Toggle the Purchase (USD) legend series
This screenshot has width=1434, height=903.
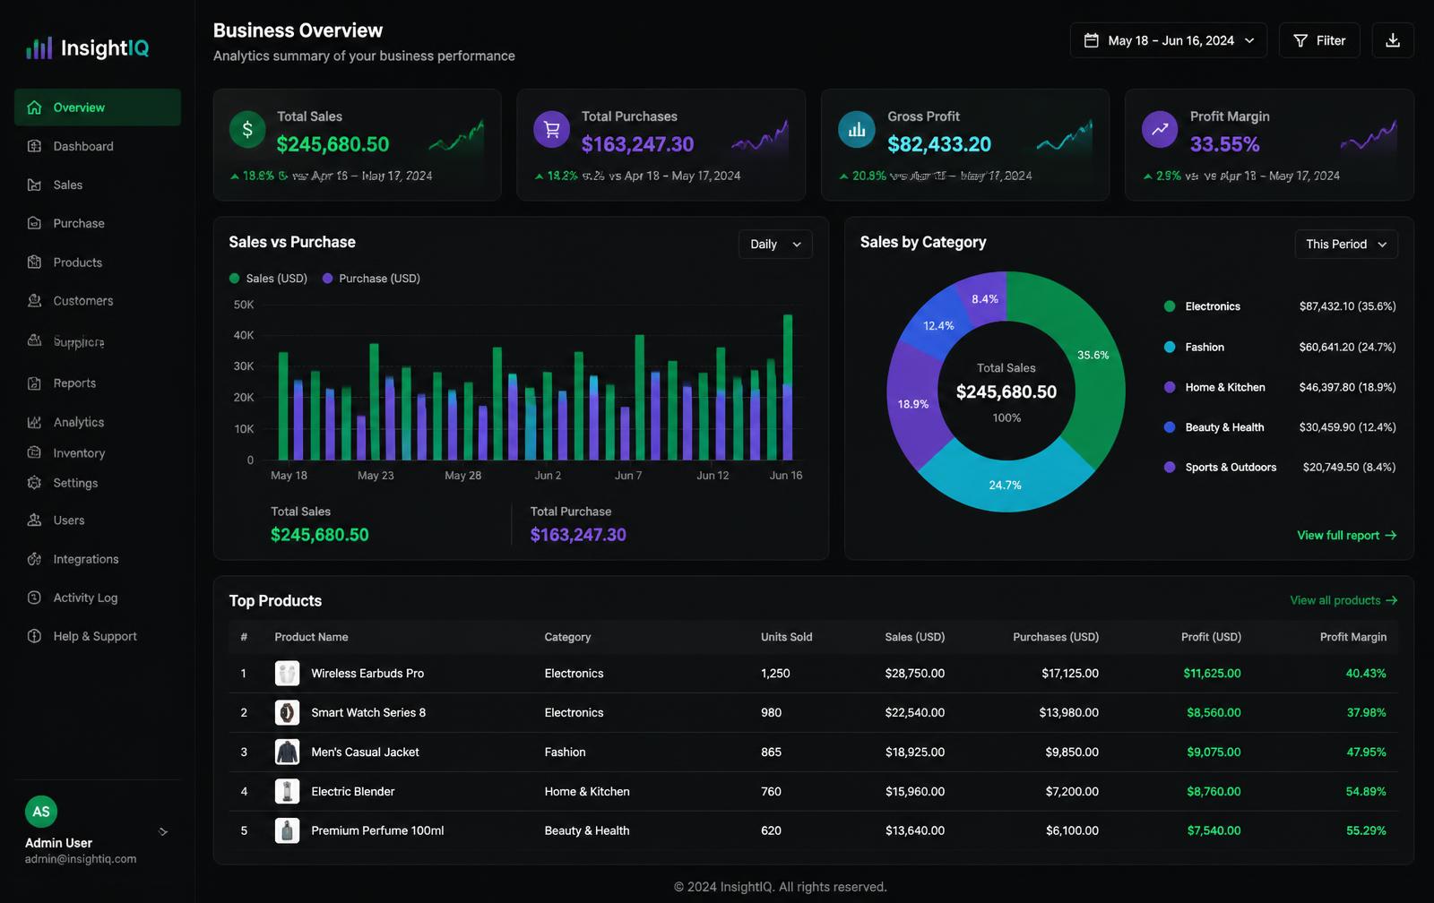point(371,279)
